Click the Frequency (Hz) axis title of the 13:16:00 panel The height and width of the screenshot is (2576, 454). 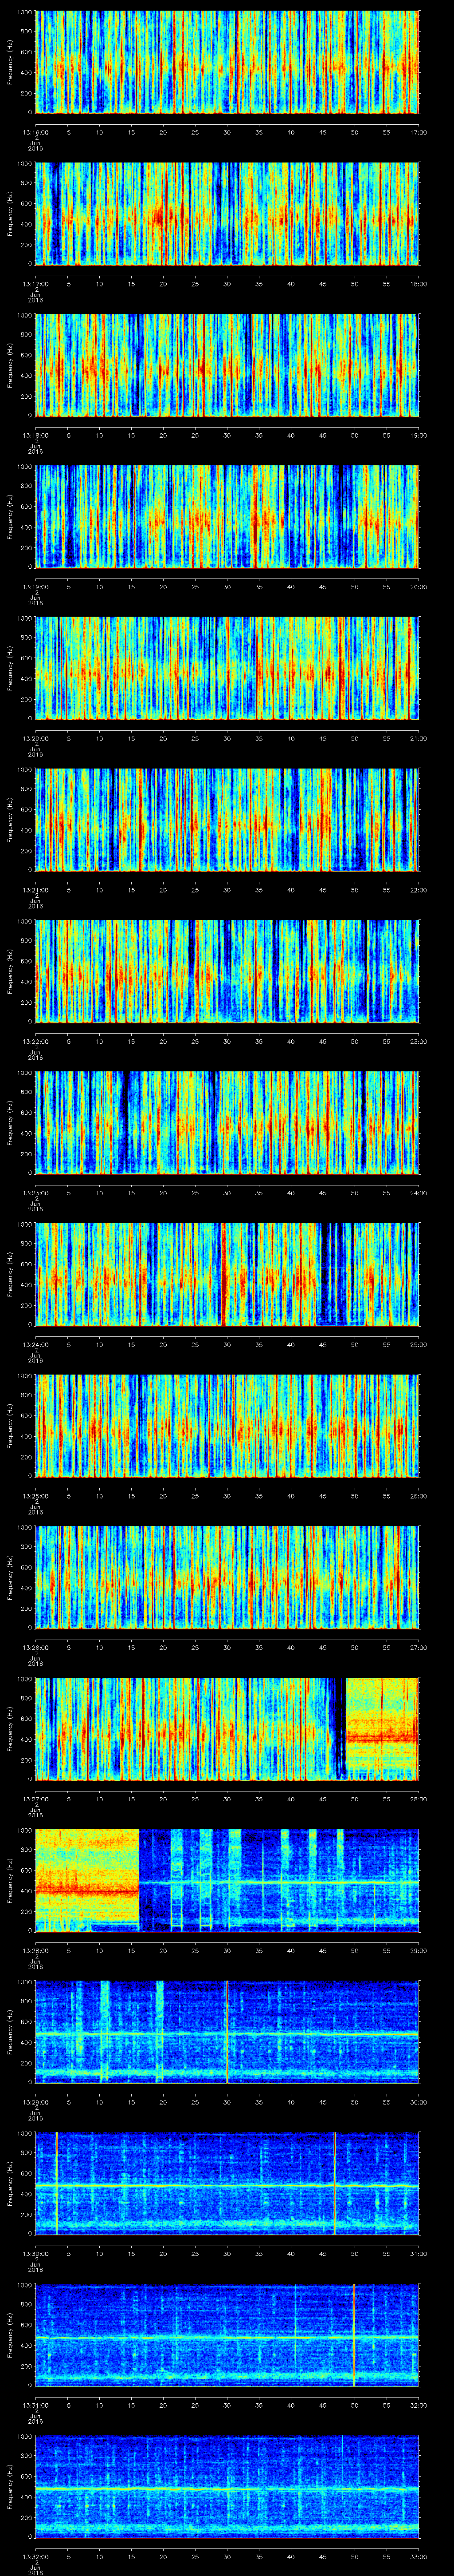pos(10,62)
